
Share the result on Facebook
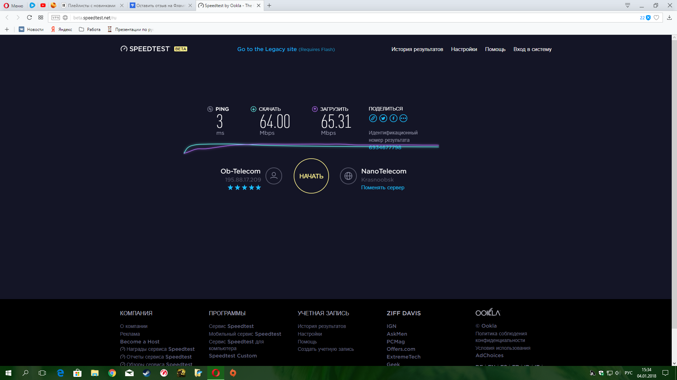click(x=394, y=119)
